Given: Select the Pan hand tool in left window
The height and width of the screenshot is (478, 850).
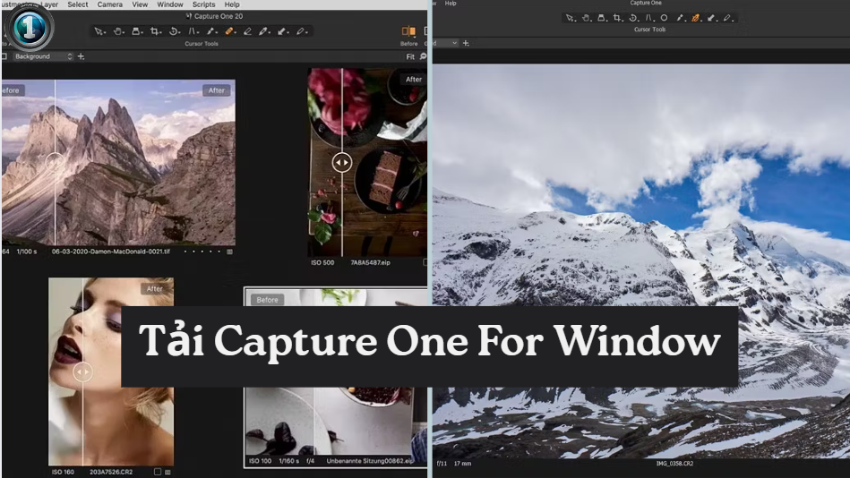Looking at the screenshot, I should point(118,31).
